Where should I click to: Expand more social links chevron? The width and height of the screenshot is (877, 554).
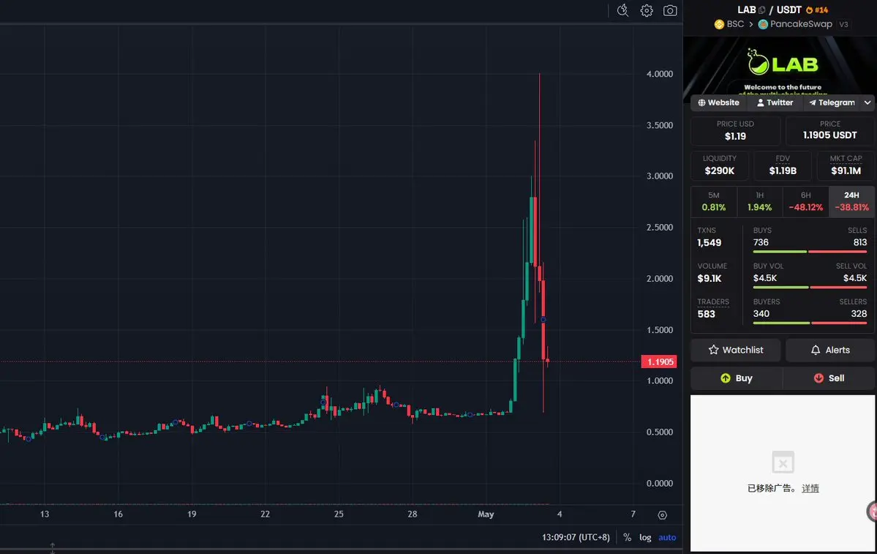867,102
